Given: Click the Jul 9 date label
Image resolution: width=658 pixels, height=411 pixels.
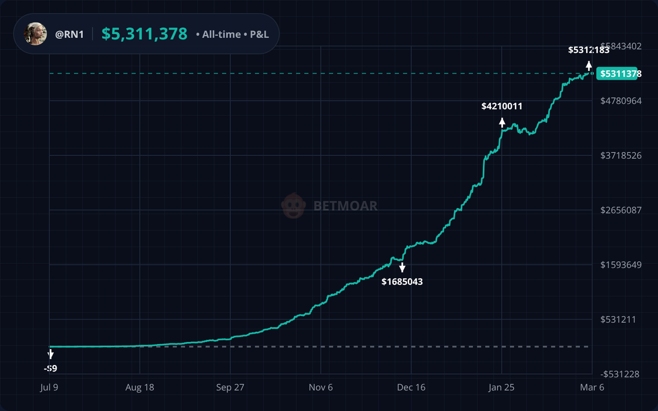Looking at the screenshot, I should pyautogui.click(x=49, y=387).
